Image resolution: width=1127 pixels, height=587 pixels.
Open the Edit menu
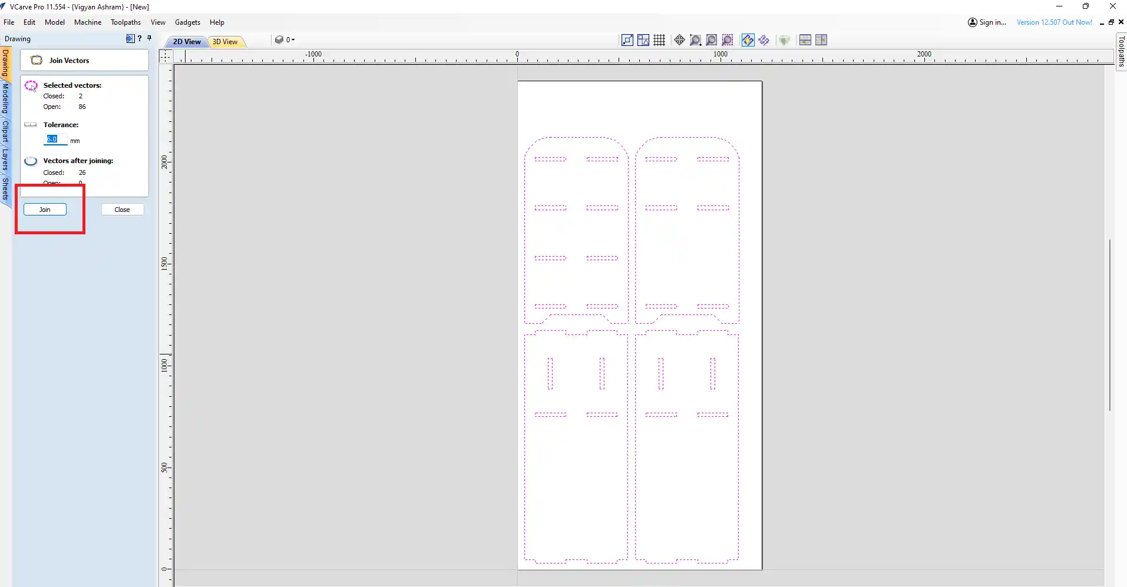click(x=29, y=22)
